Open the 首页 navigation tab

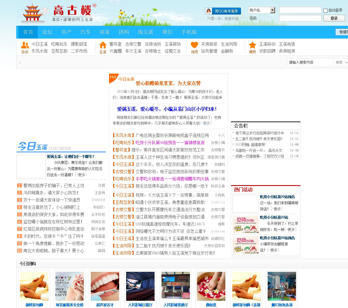point(28,32)
